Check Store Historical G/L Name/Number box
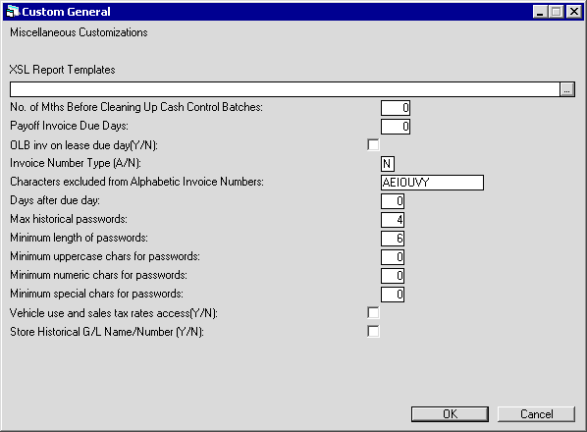Screen dimensions: 587x432 373,331
